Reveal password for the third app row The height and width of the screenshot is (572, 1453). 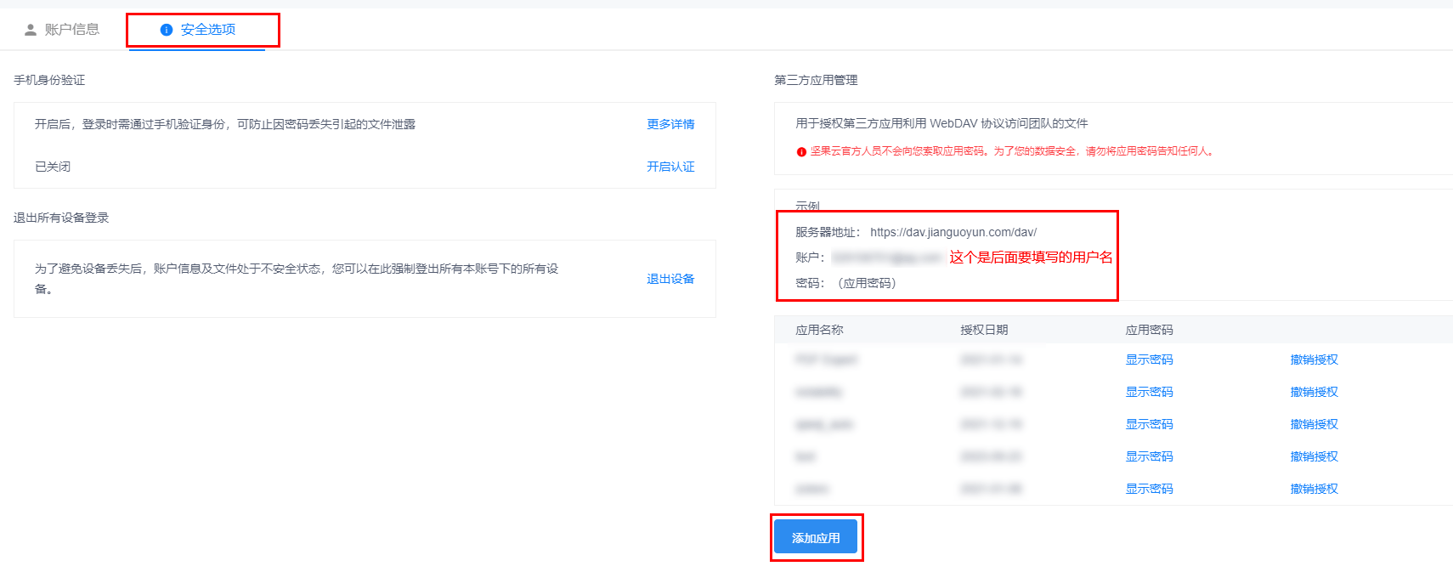(x=1149, y=424)
